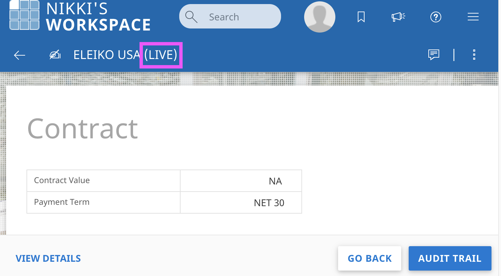Screen dimensions: 501x276
Task: Open the AUDIT TRAIL button
Action: [450, 258]
